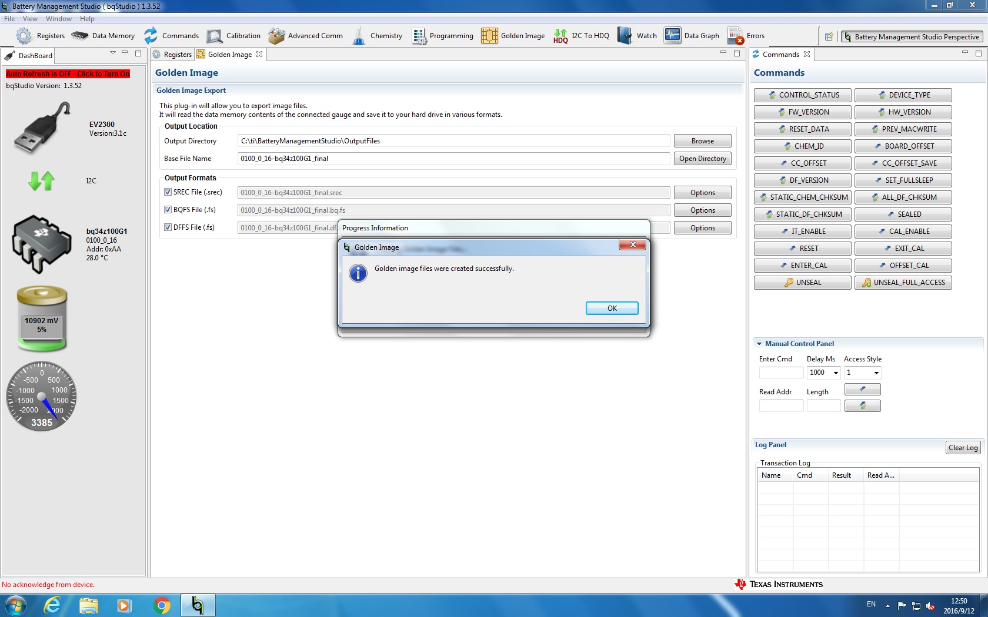The width and height of the screenshot is (988, 617).
Task: Send the IT_ENABLE command
Action: [x=803, y=232]
